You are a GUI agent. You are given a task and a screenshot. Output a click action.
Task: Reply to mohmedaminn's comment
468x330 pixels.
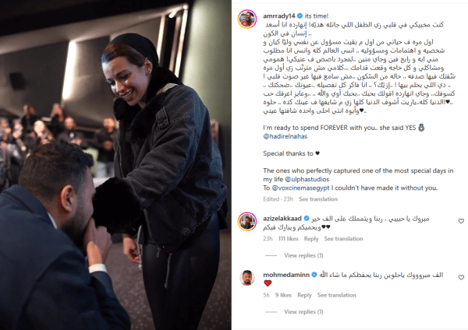pyautogui.click(x=304, y=295)
